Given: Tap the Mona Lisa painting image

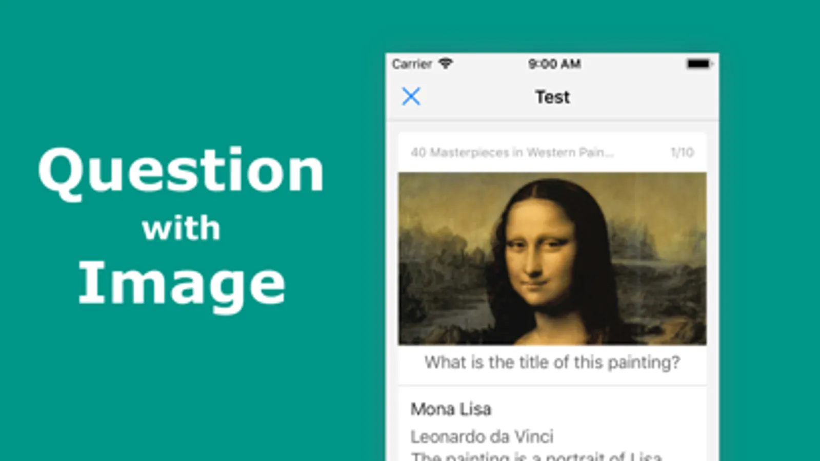Looking at the screenshot, I should point(552,258).
